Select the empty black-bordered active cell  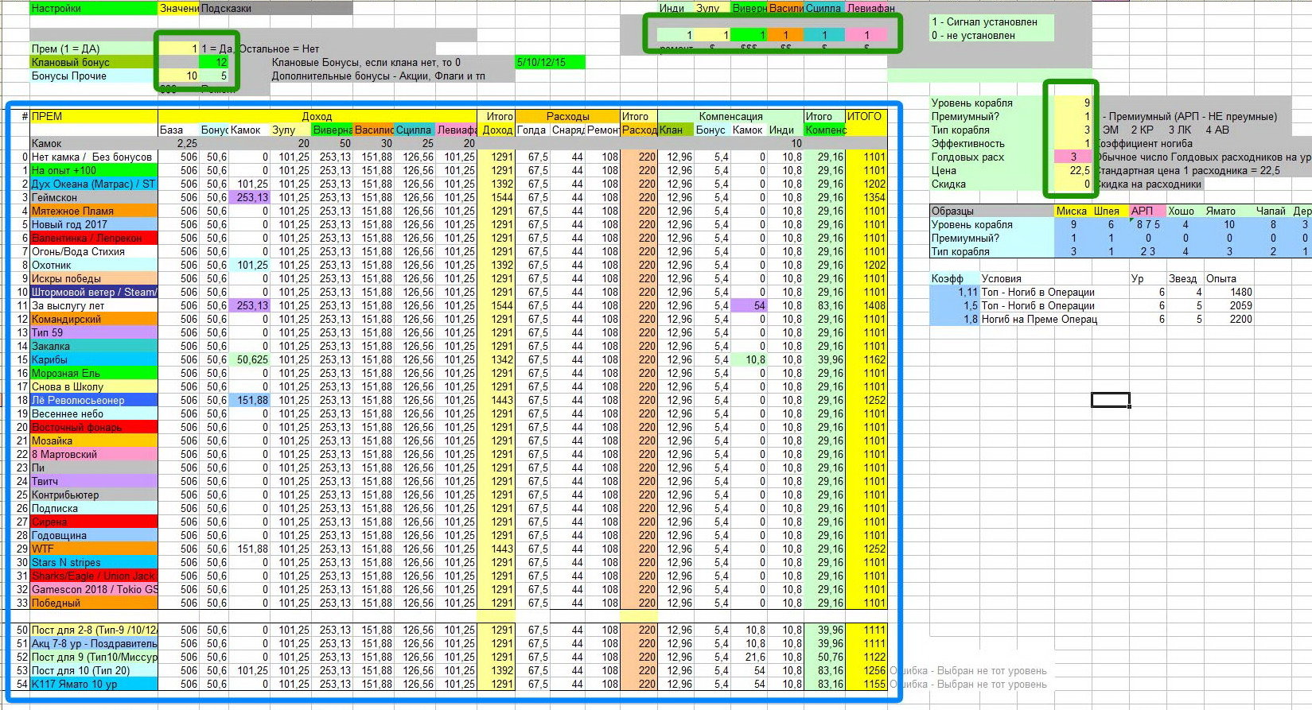point(1110,400)
